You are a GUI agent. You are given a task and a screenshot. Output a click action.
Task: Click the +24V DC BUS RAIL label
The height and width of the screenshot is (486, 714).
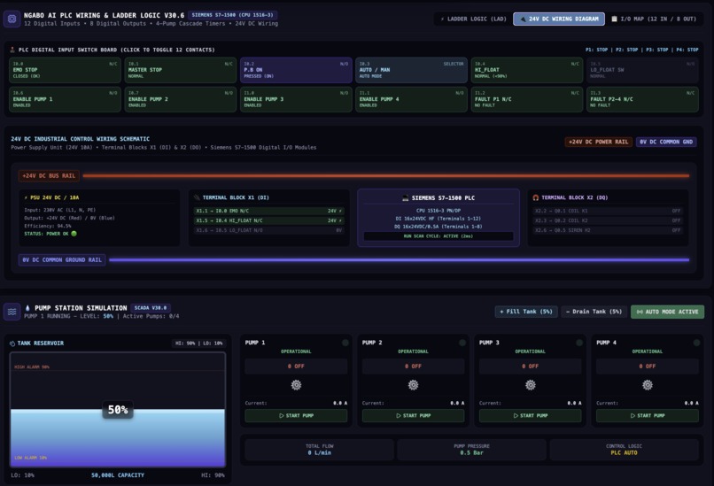[49, 175]
